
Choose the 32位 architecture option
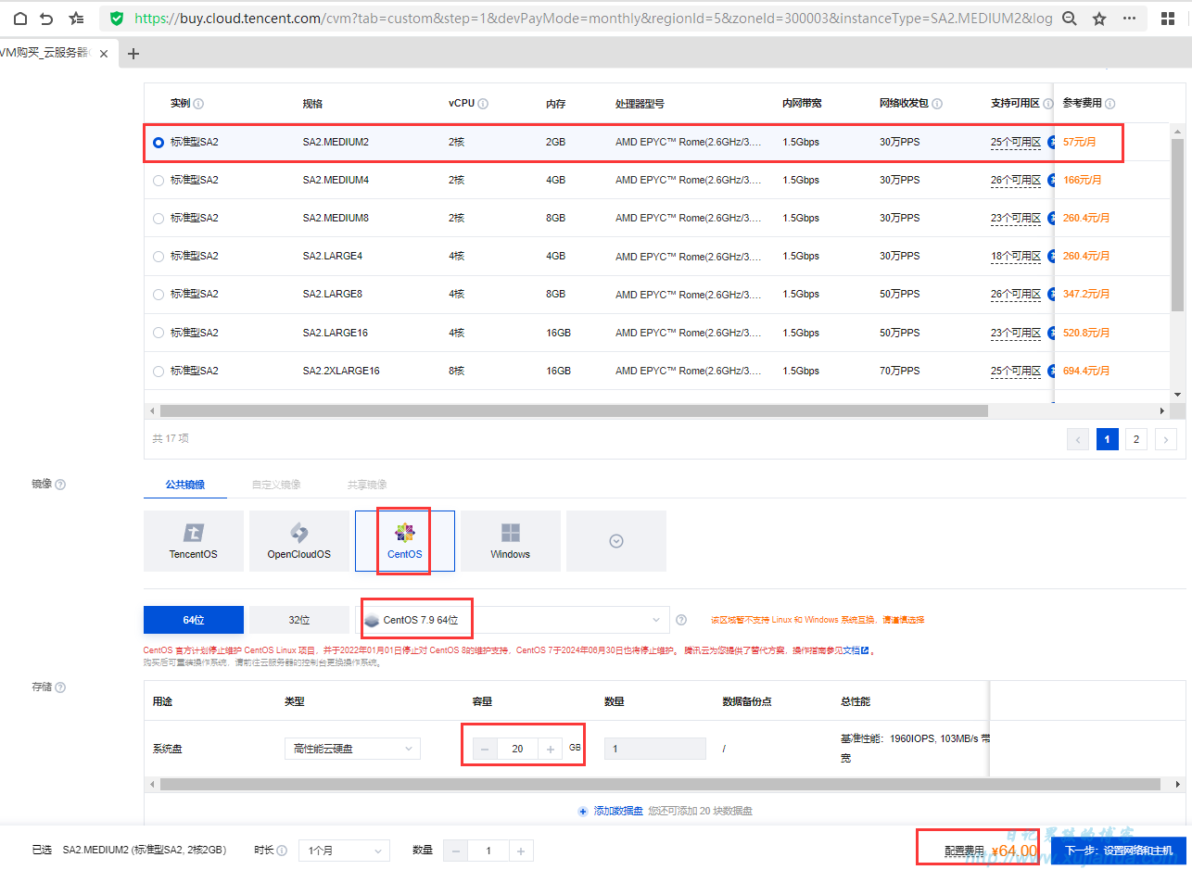299,620
